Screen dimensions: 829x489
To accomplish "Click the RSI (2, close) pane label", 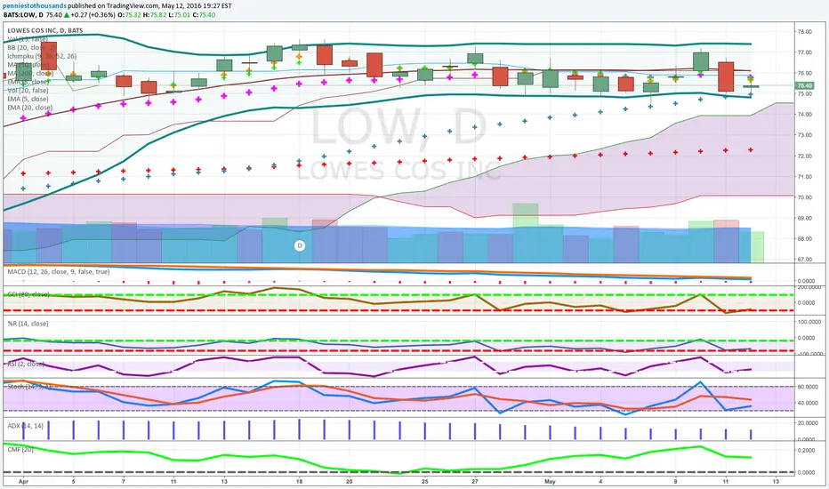I will [x=26, y=364].
